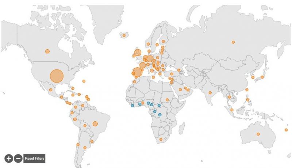
Task: Zoom in with the plus button
Action: tap(9, 159)
